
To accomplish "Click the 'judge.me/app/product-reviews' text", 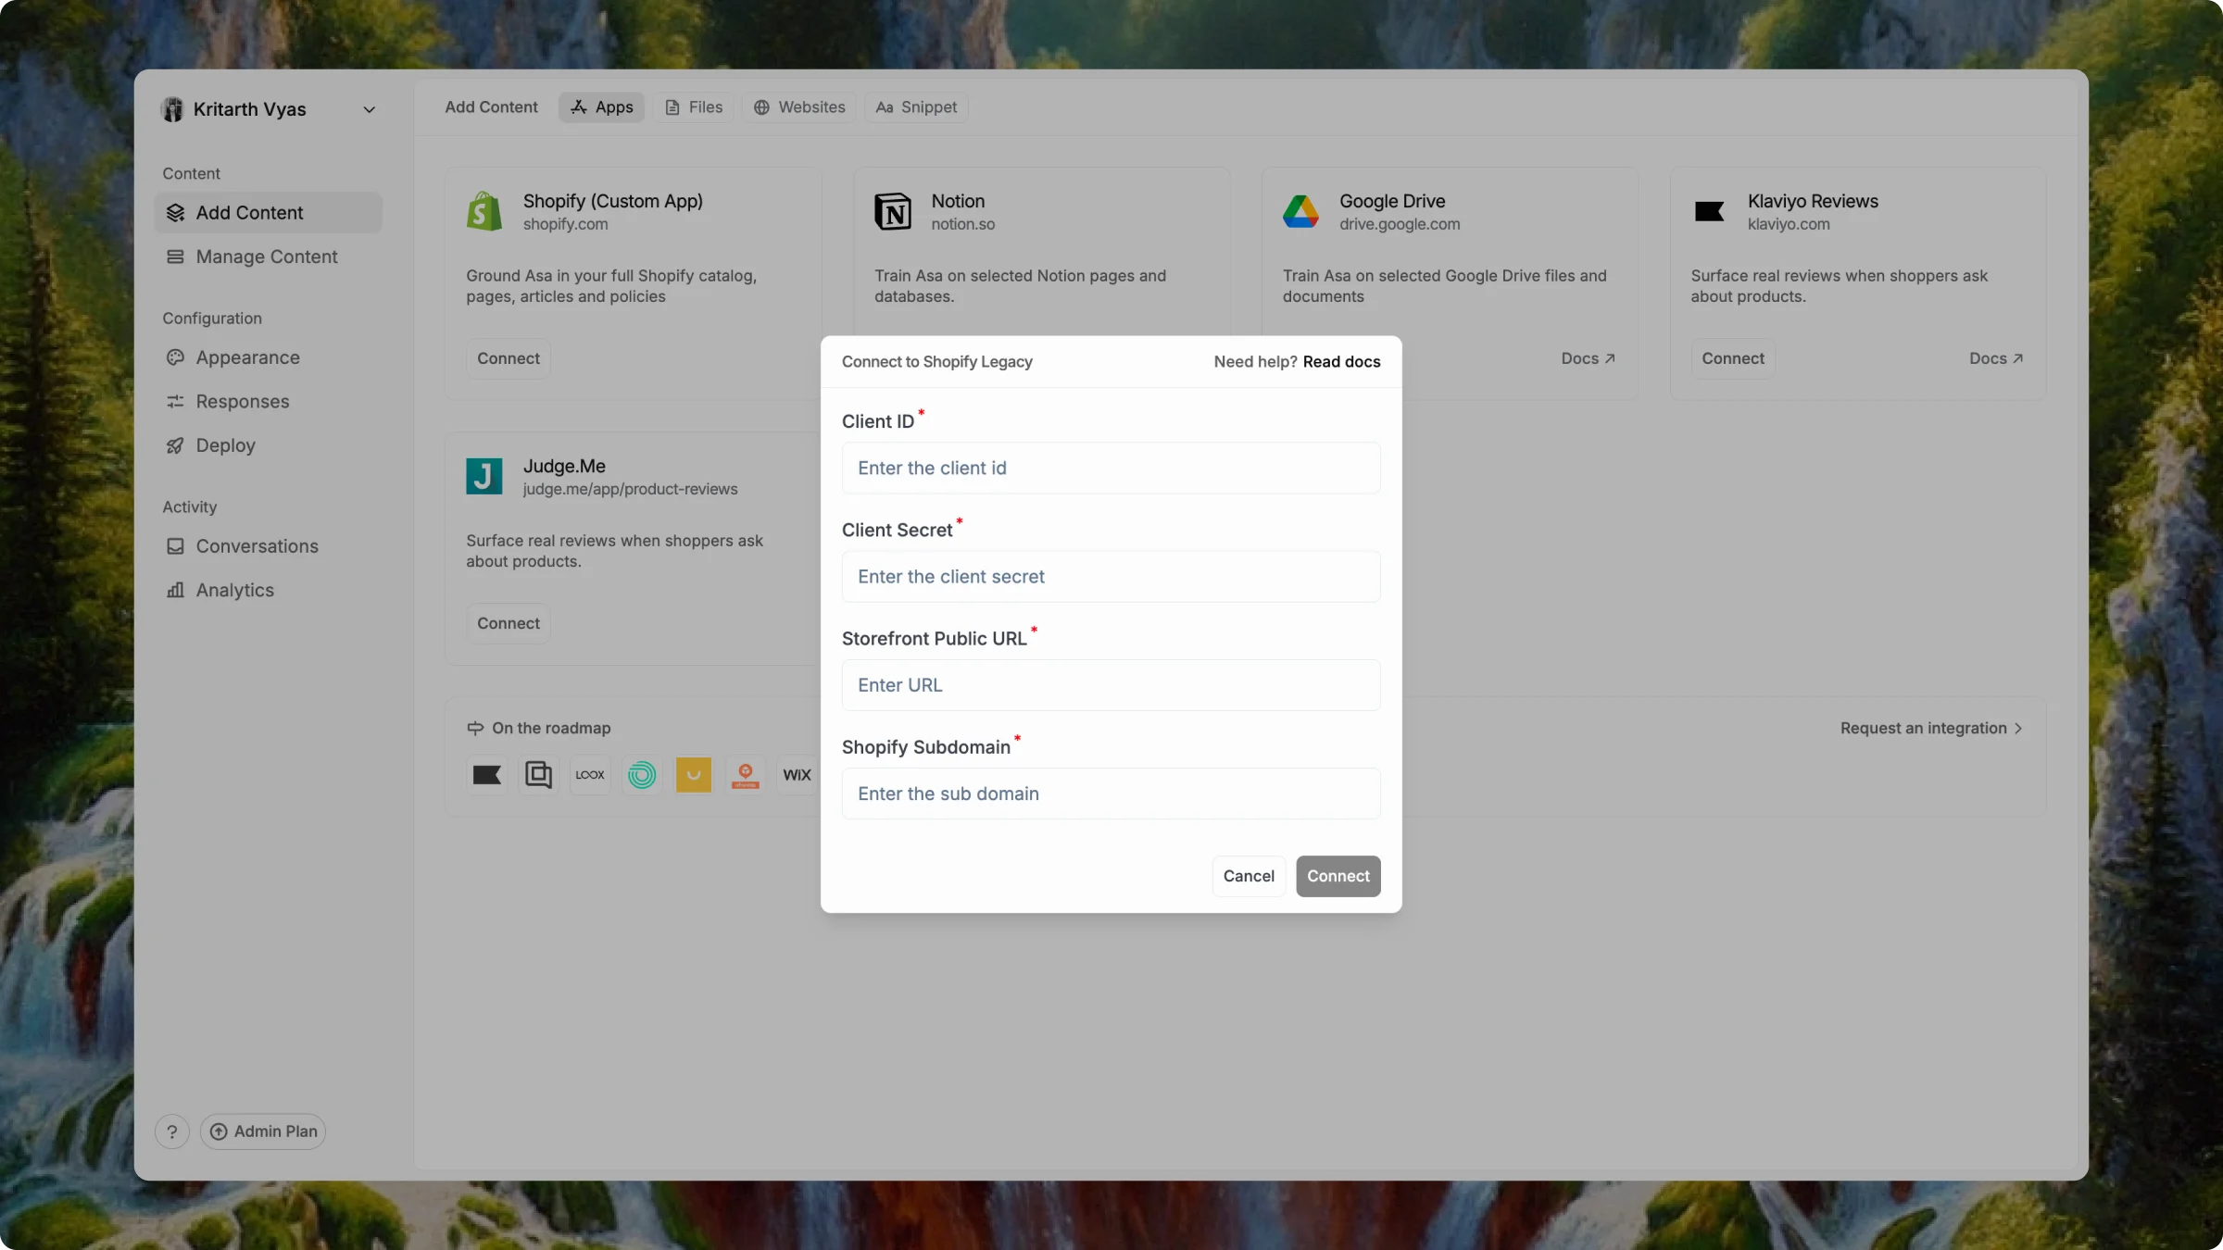I will click(630, 489).
